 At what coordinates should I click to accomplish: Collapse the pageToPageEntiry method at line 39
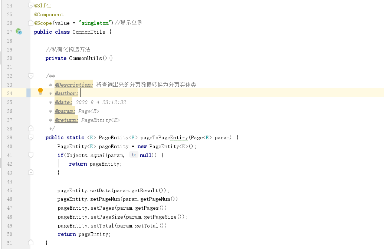pyautogui.click(x=31, y=137)
